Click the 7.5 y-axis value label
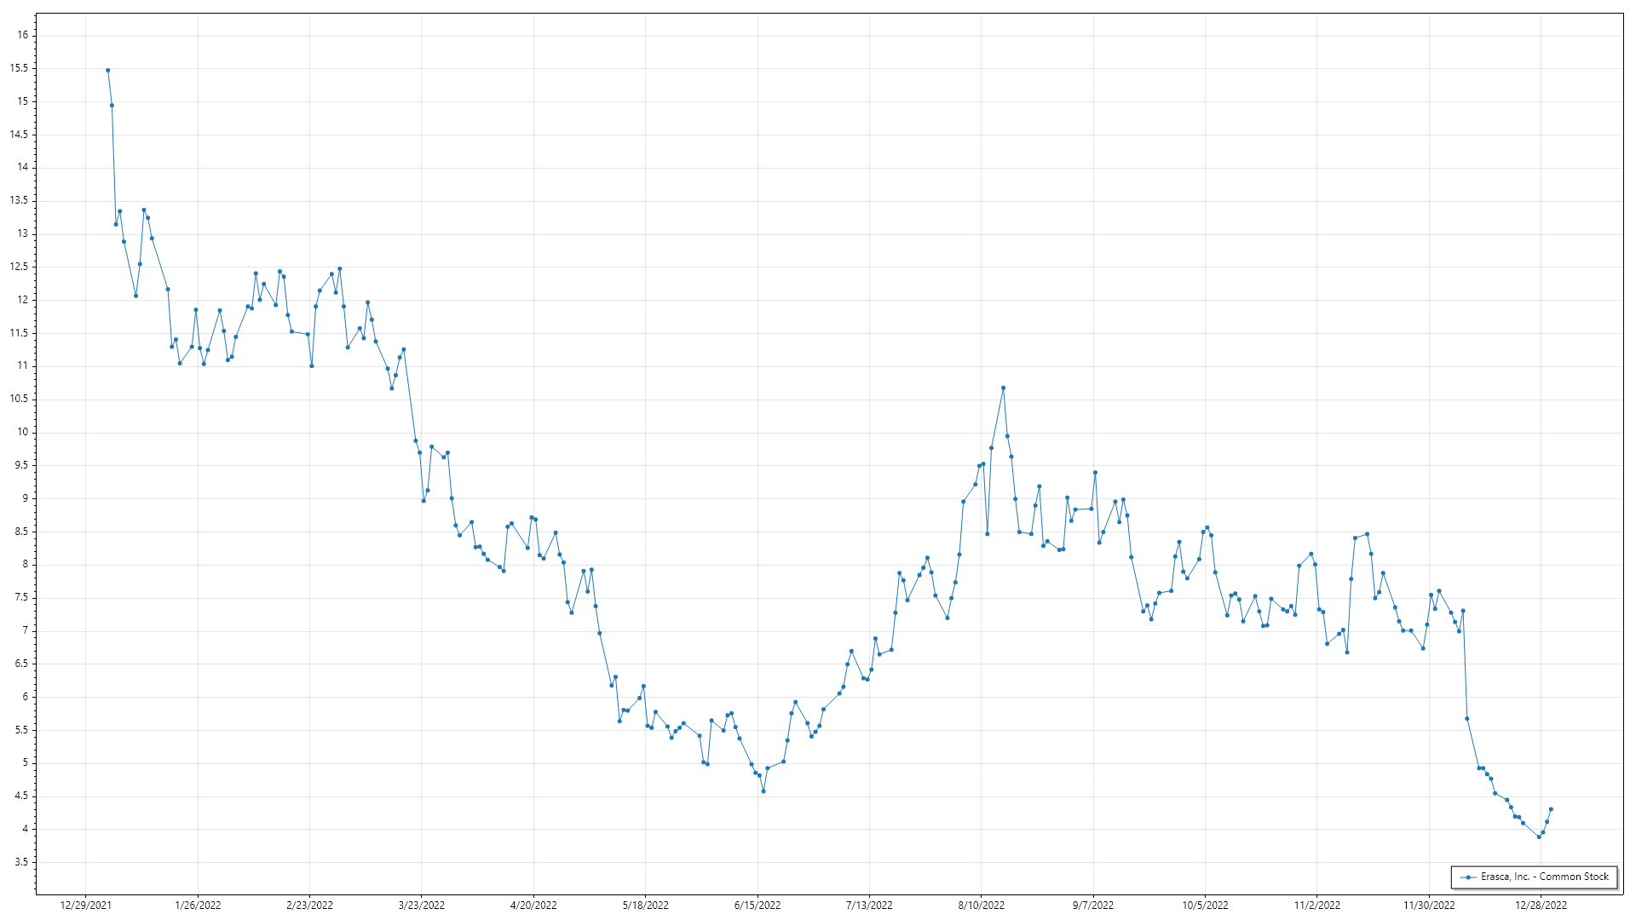The width and height of the screenshot is (1636, 920). point(20,597)
